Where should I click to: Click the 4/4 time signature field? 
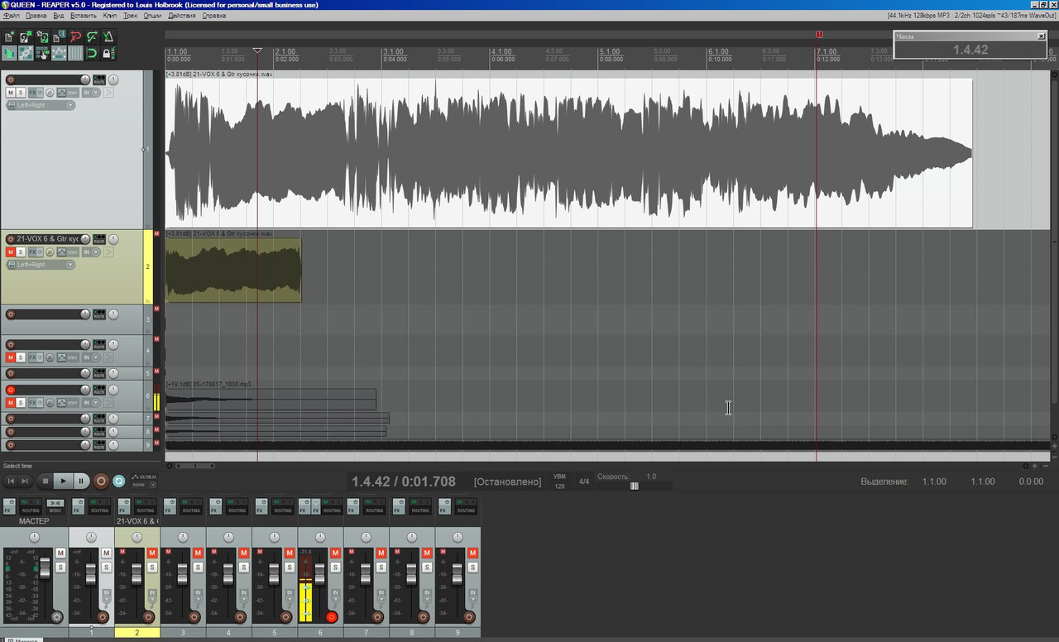pyautogui.click(x=584, y=481)
